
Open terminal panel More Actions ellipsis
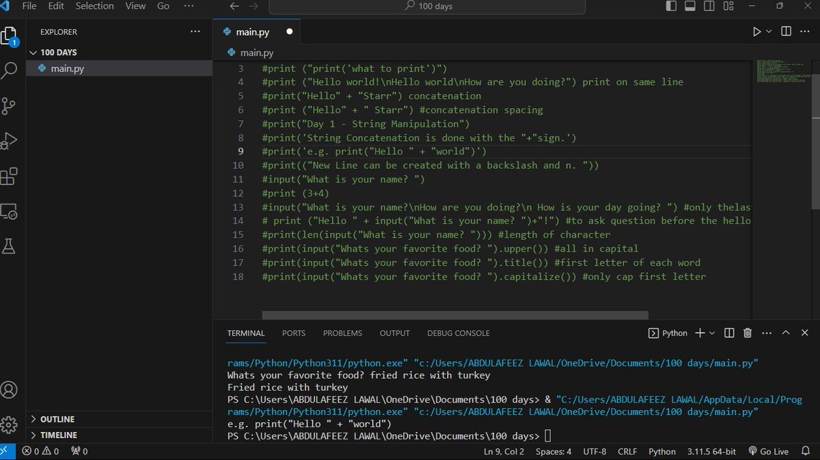[x=767, y=333]
